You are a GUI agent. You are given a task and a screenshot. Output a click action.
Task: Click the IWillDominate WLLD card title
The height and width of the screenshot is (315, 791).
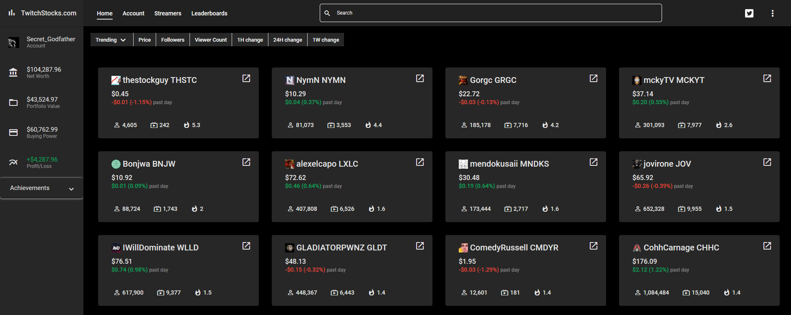pyautogui.click(x=161, y=247)
